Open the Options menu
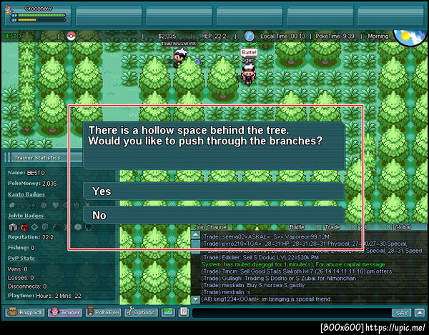The width and height of the screenshot is (429, 335). [x=141, y=312]
